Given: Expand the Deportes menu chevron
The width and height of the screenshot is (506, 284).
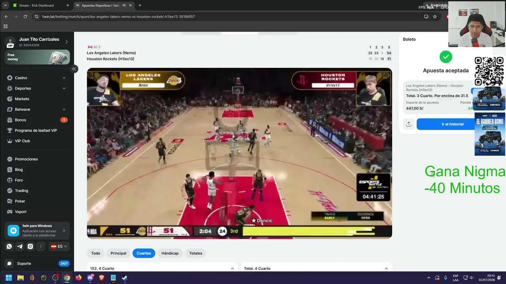Looking at the screenshot, I should tap(64, 88).
